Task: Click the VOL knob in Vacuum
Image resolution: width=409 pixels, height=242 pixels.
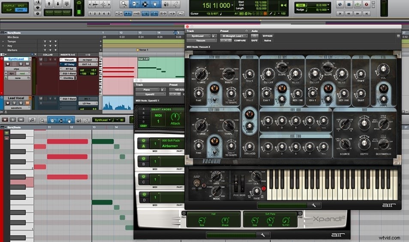Action: tap(383, 69)
